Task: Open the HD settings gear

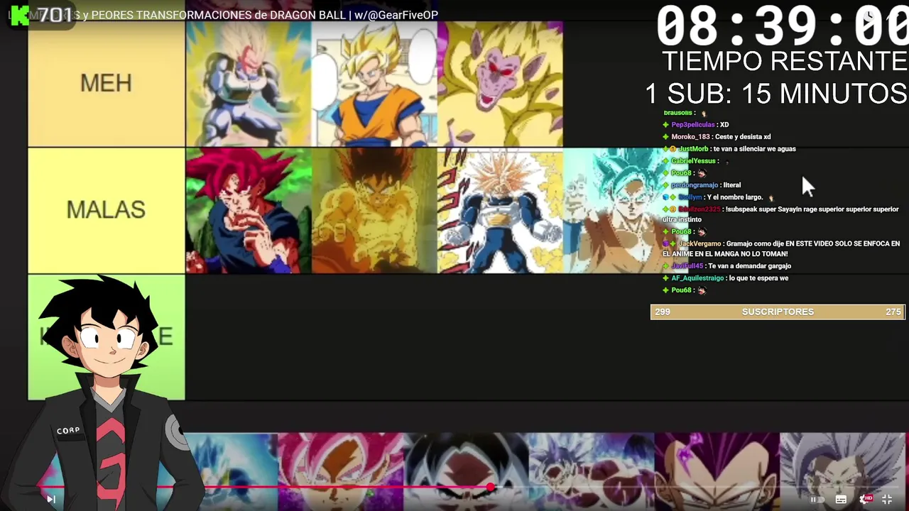Action: pos(865,500)
